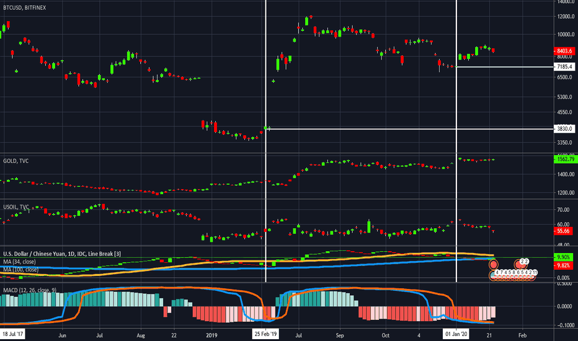Viewport: 578px width, 341px height.
Task: Click the MACD (12, 26, close, 9) legend
Action: 30,290
